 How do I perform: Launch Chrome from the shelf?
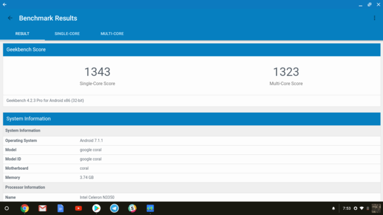tap(25, 208)
